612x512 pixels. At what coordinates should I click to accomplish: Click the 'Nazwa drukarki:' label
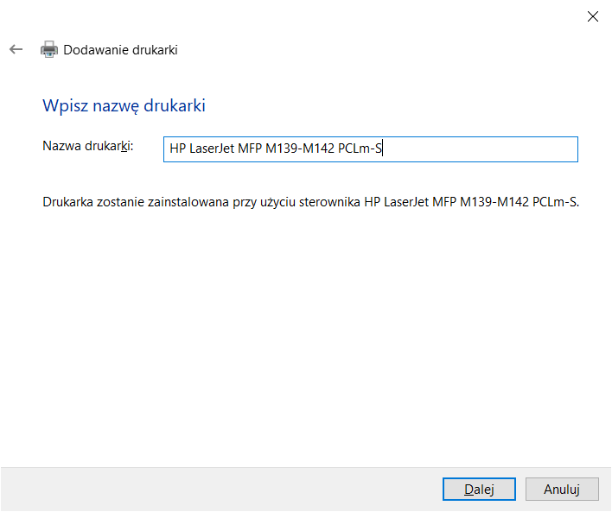88,146
